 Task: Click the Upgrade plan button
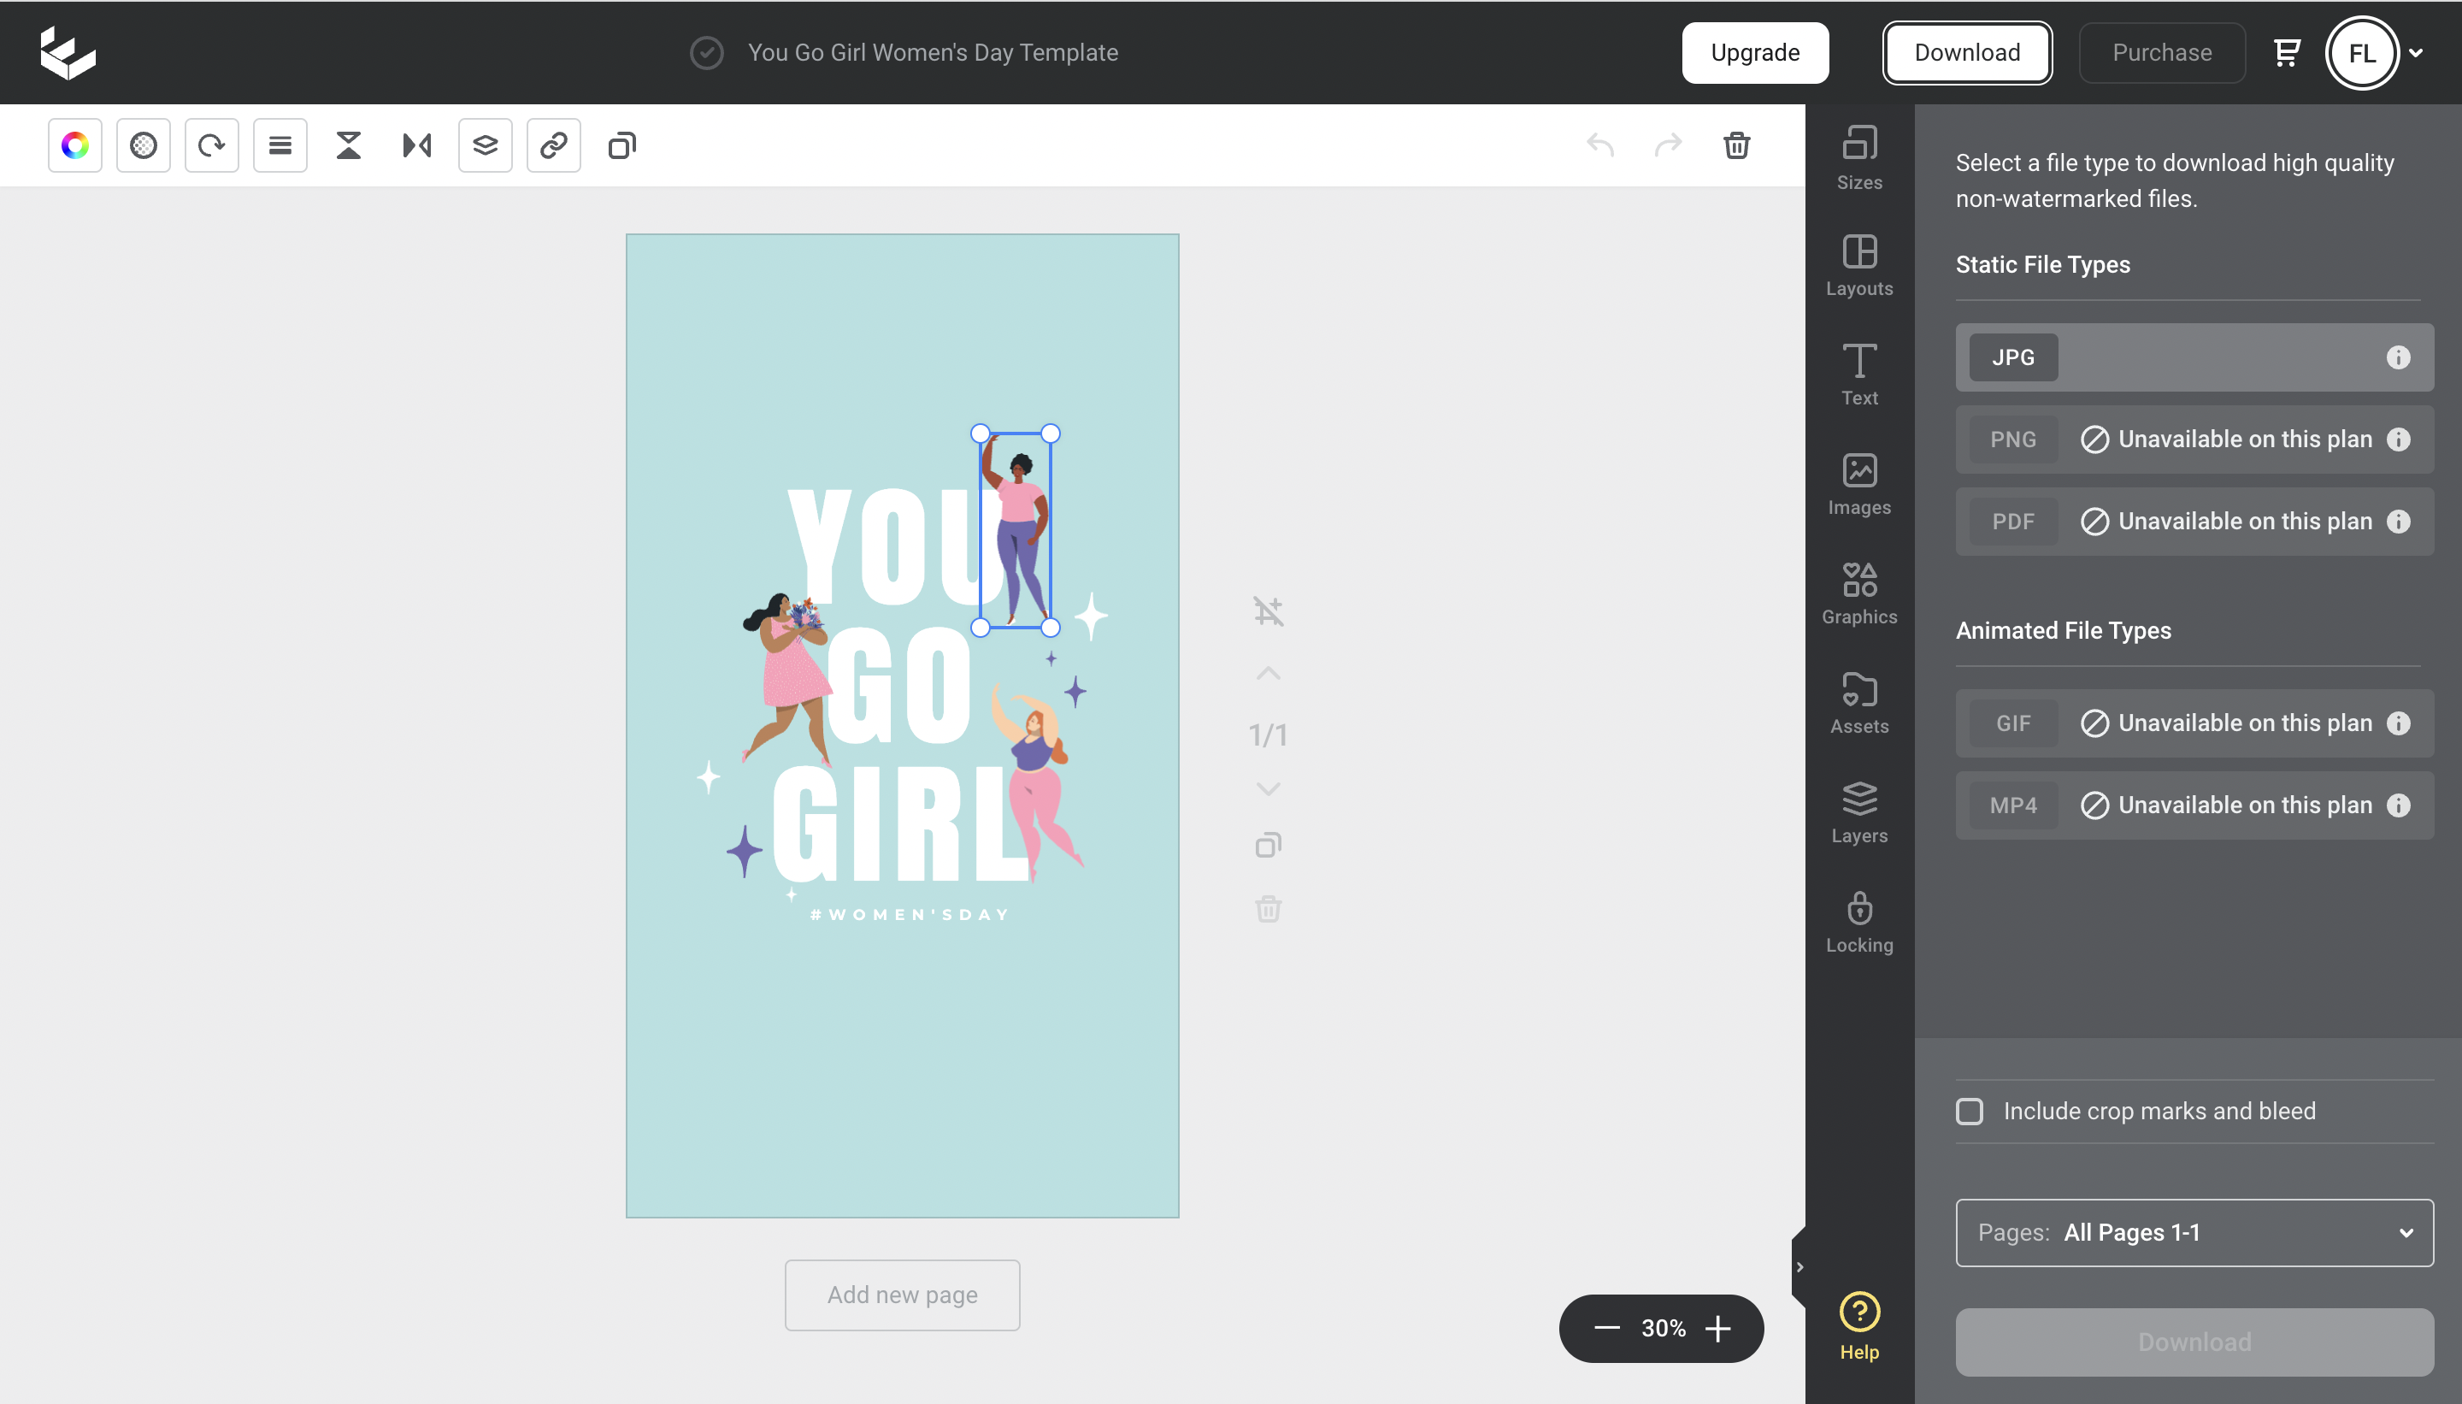(x=1755, y=52)
